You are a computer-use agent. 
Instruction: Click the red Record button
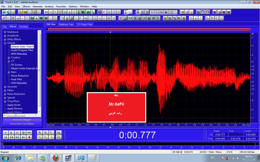29,137
